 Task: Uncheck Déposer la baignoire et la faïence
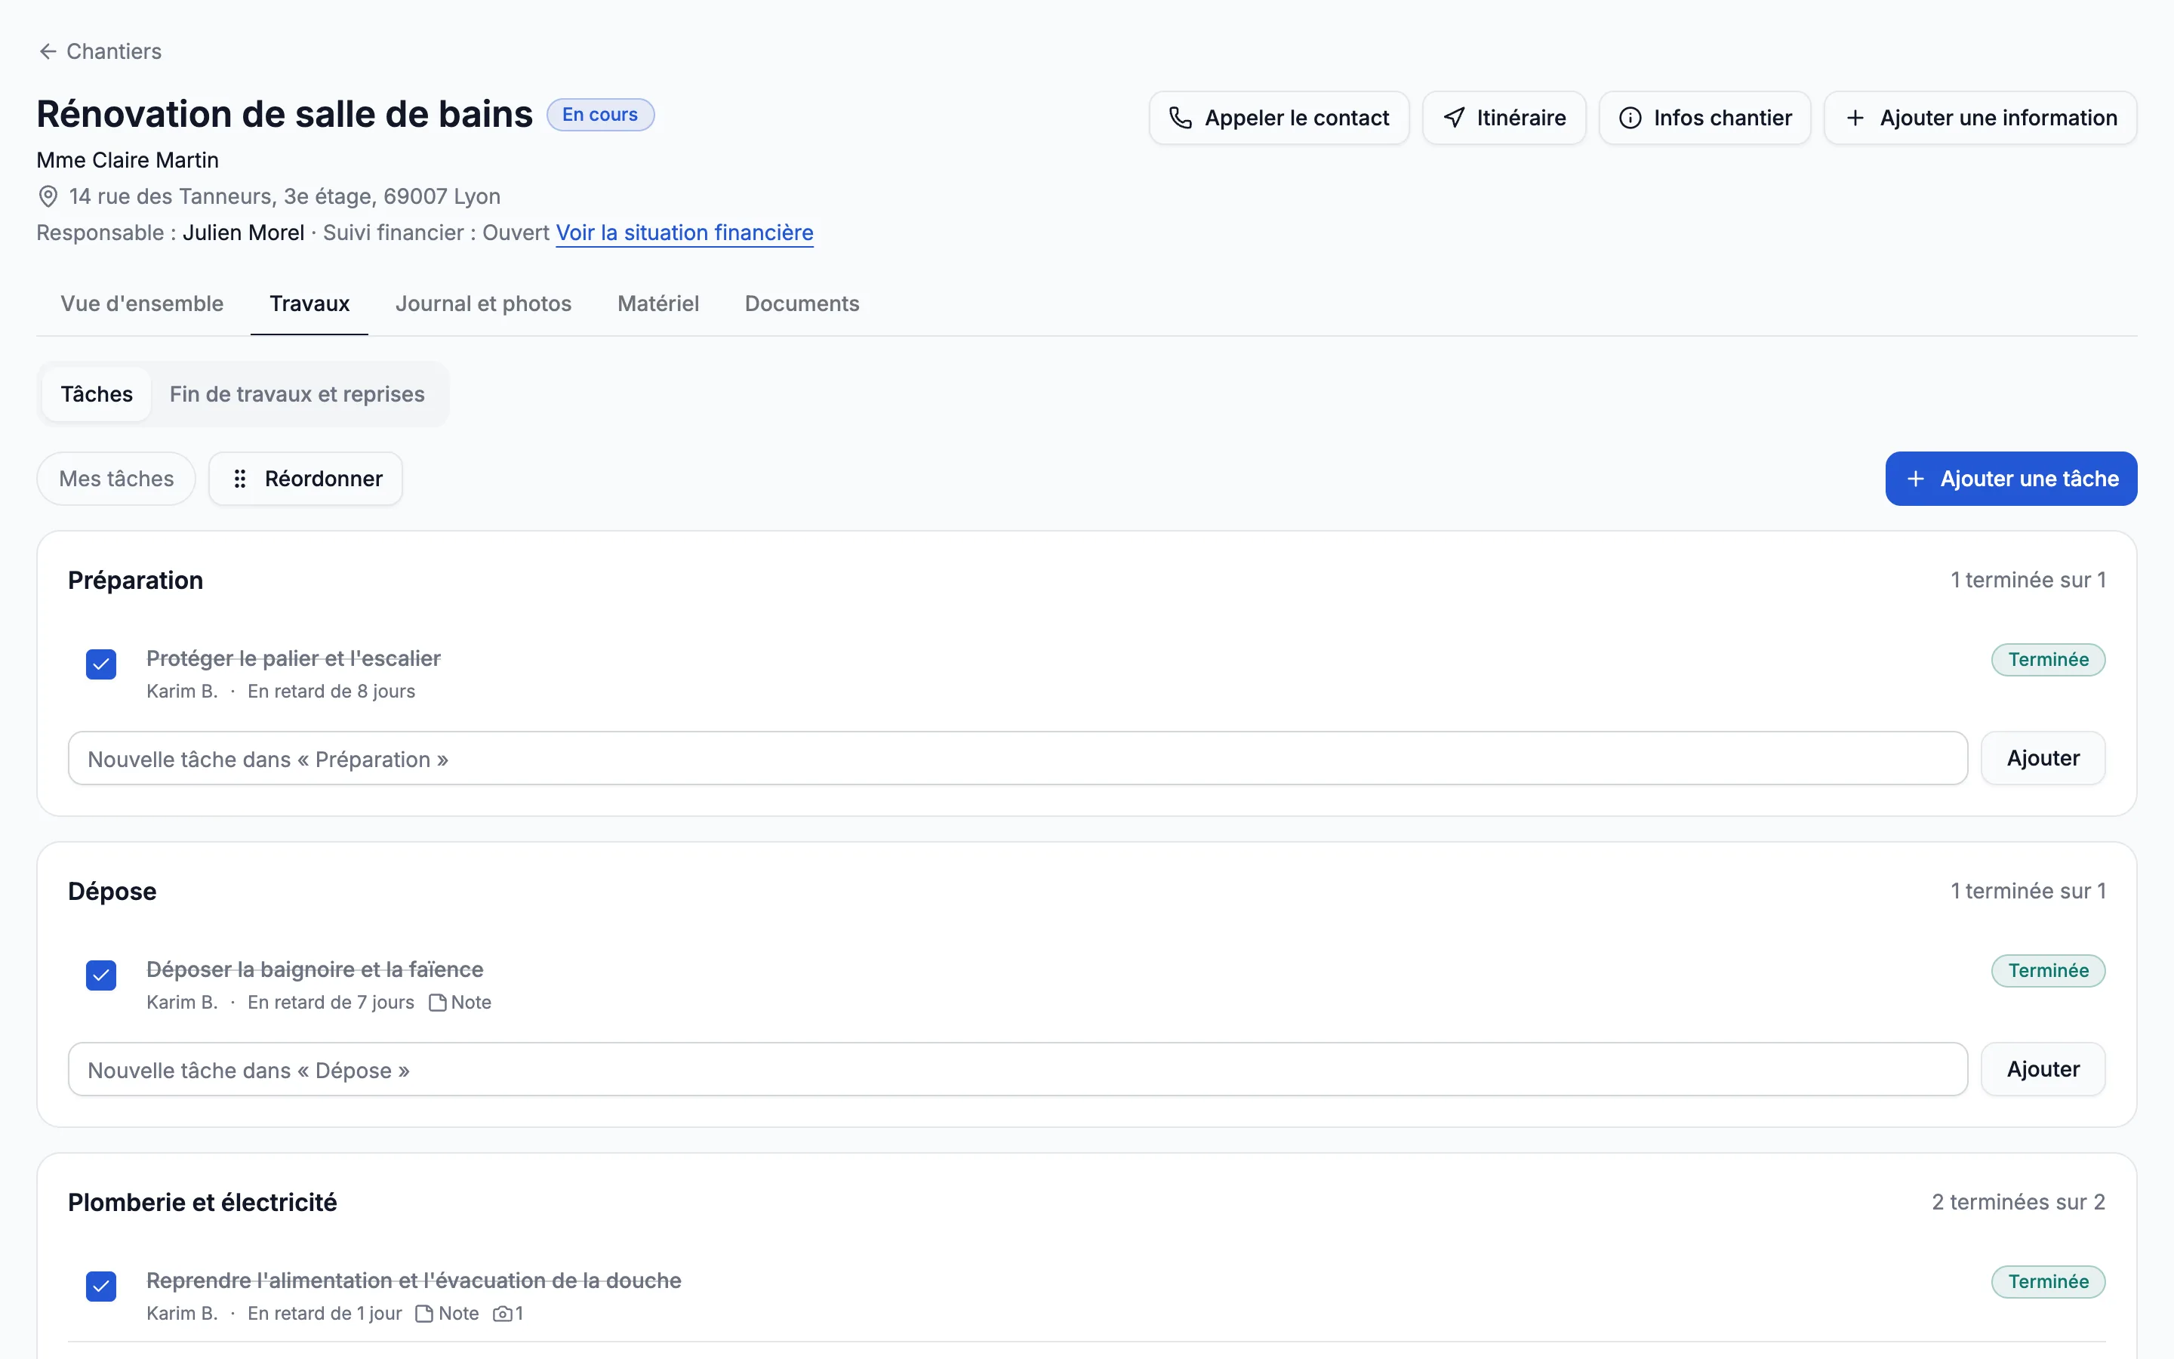tap(100, 975)
